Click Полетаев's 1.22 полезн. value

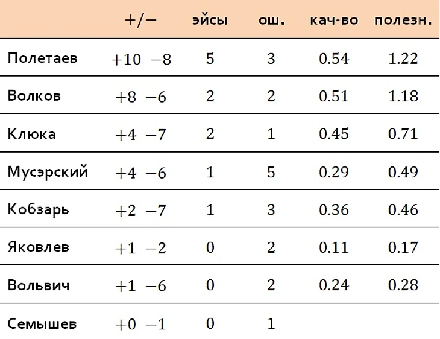[403, 59]
